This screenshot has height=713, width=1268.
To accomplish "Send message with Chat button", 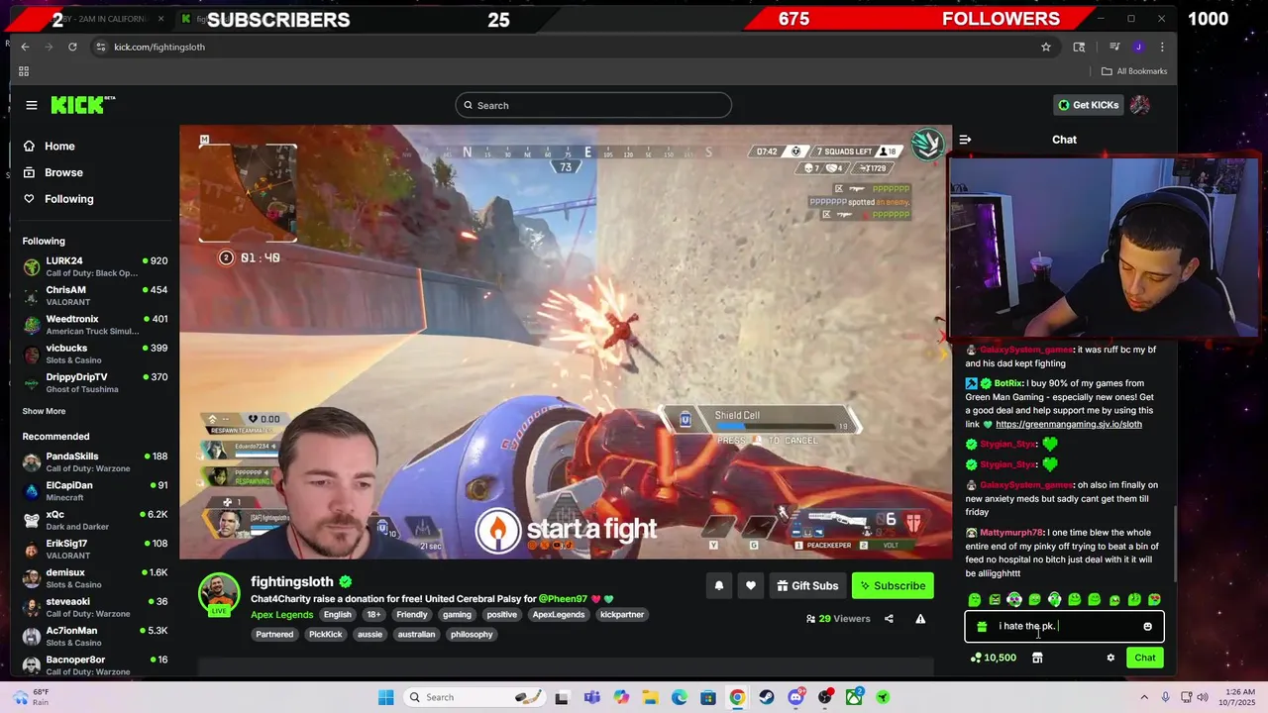I will click(x=1144, y=658).
